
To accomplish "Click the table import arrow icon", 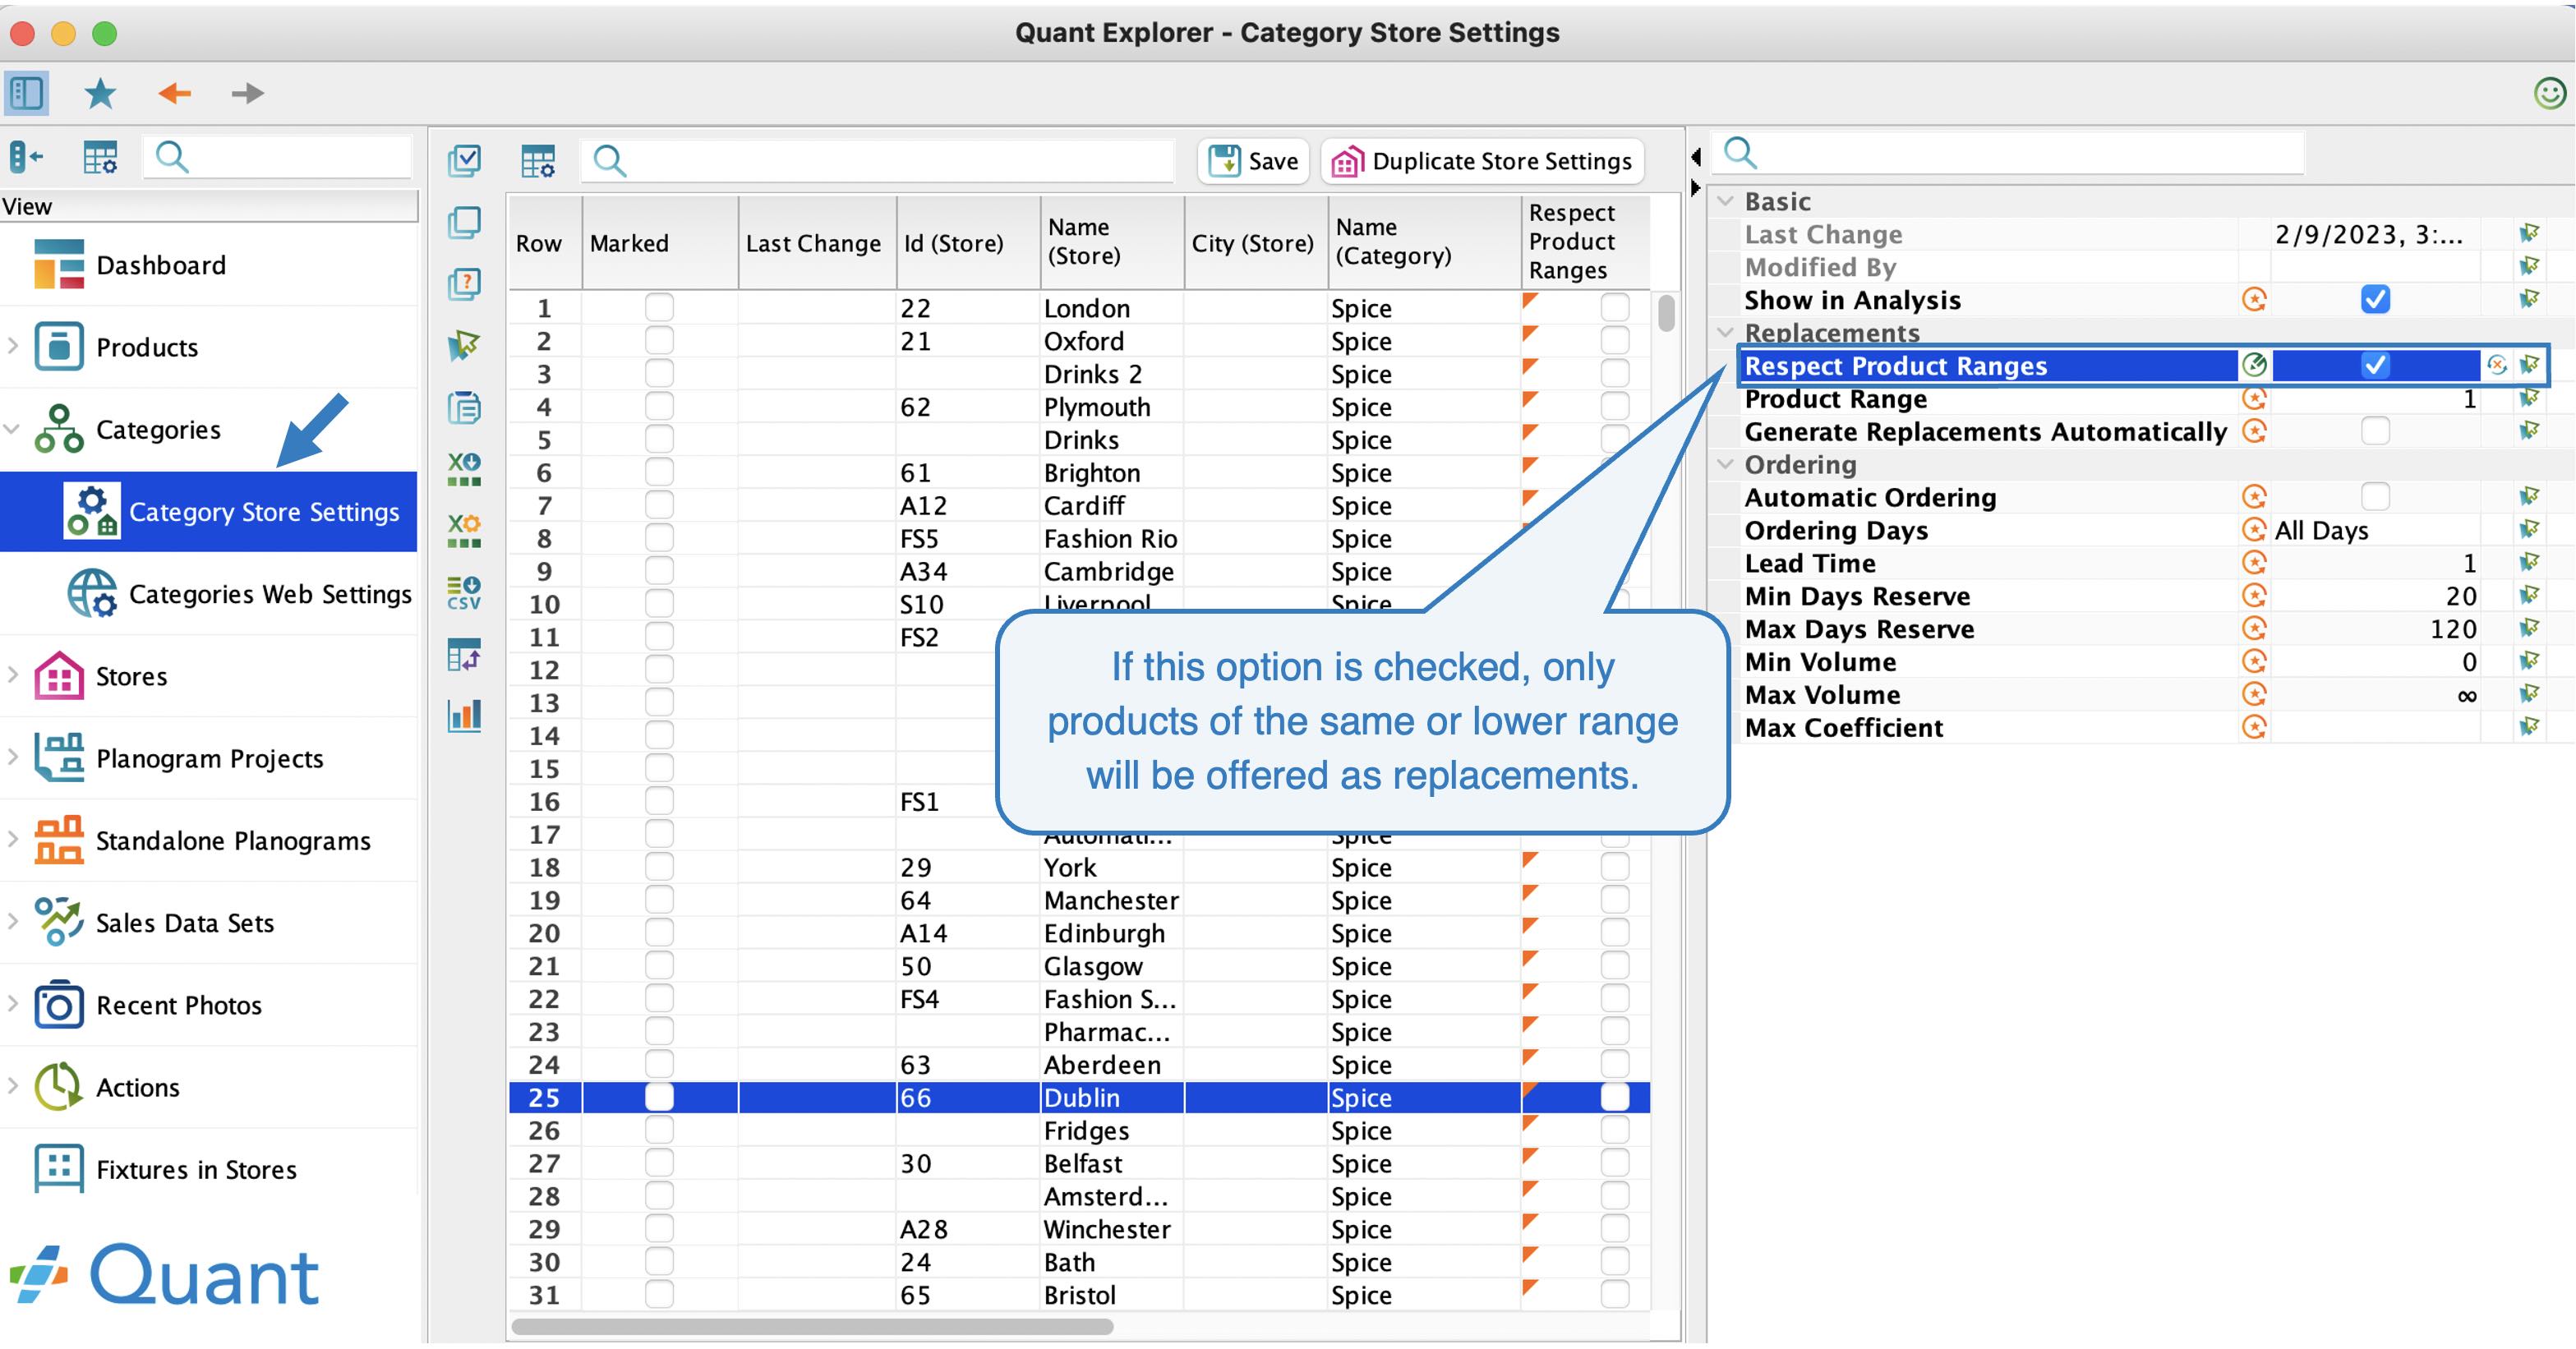I will click(x=464, y=655).
